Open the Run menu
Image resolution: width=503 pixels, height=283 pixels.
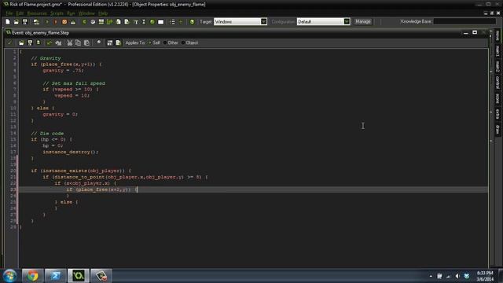coord(71,13)
